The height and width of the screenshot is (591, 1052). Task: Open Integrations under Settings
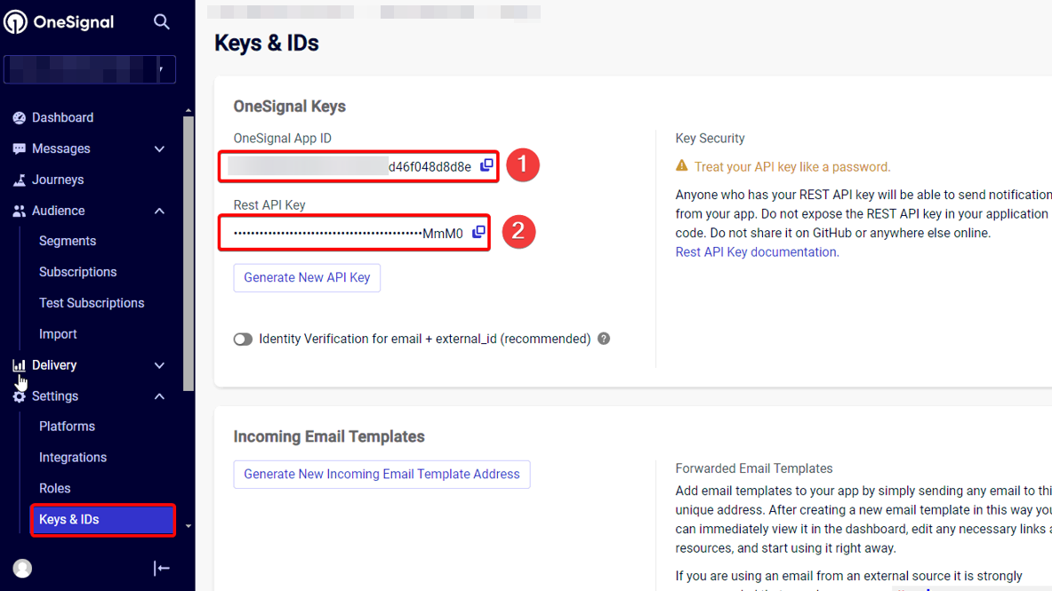(72, 458)
